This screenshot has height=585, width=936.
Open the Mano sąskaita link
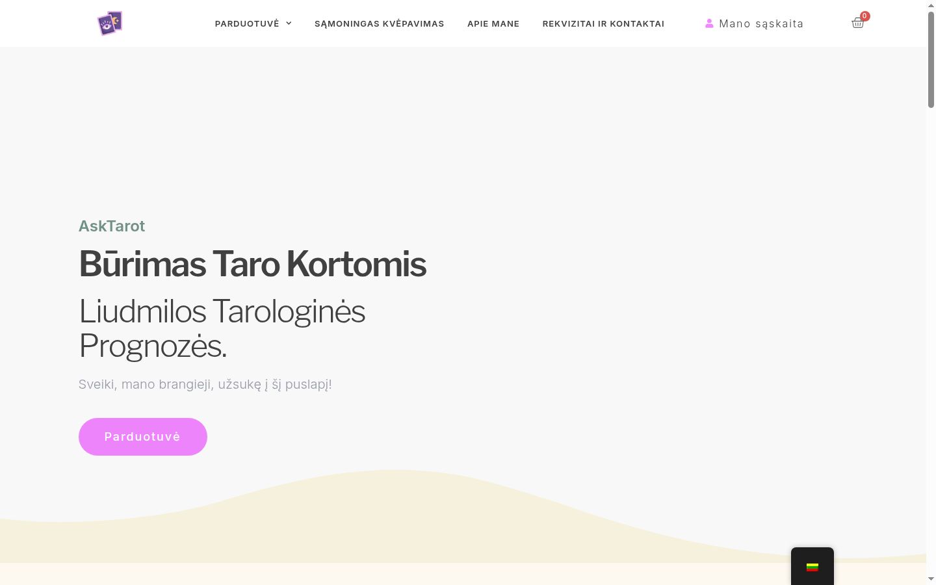click(x=761, y=23)
